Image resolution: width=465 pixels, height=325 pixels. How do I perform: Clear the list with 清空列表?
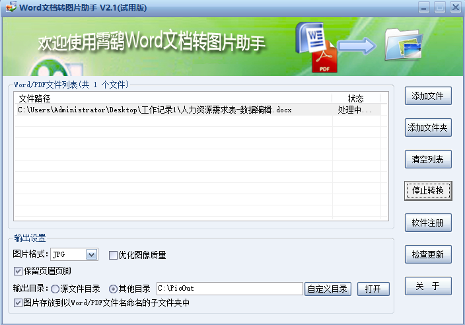tap(428, 159)
